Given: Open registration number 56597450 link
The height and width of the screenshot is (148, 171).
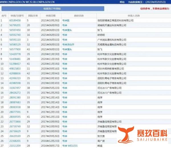Looking at the screenshot, I should 15,30.
